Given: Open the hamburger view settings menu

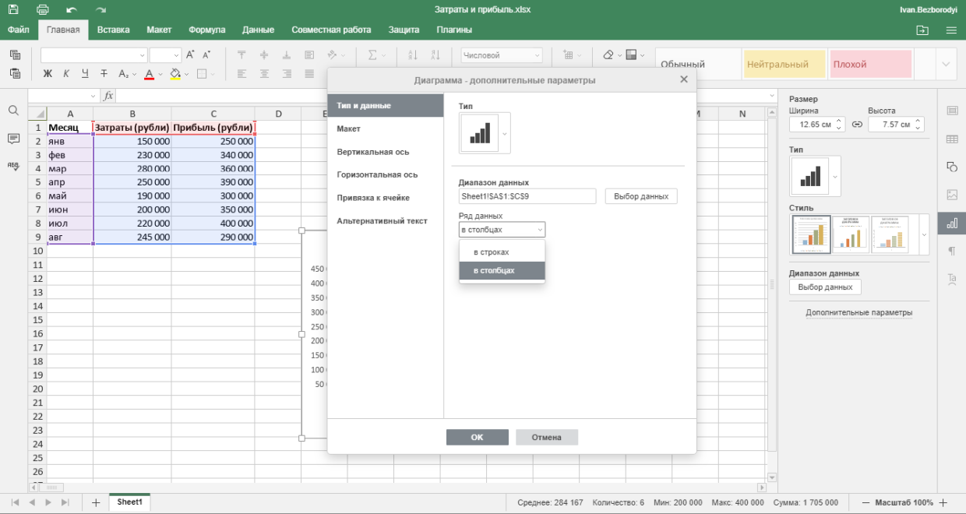Looking at the screenshot, I should click(x=950, y=30).
